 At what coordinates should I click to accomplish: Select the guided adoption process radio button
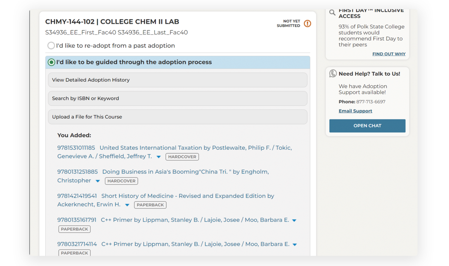tap(51, 62)
